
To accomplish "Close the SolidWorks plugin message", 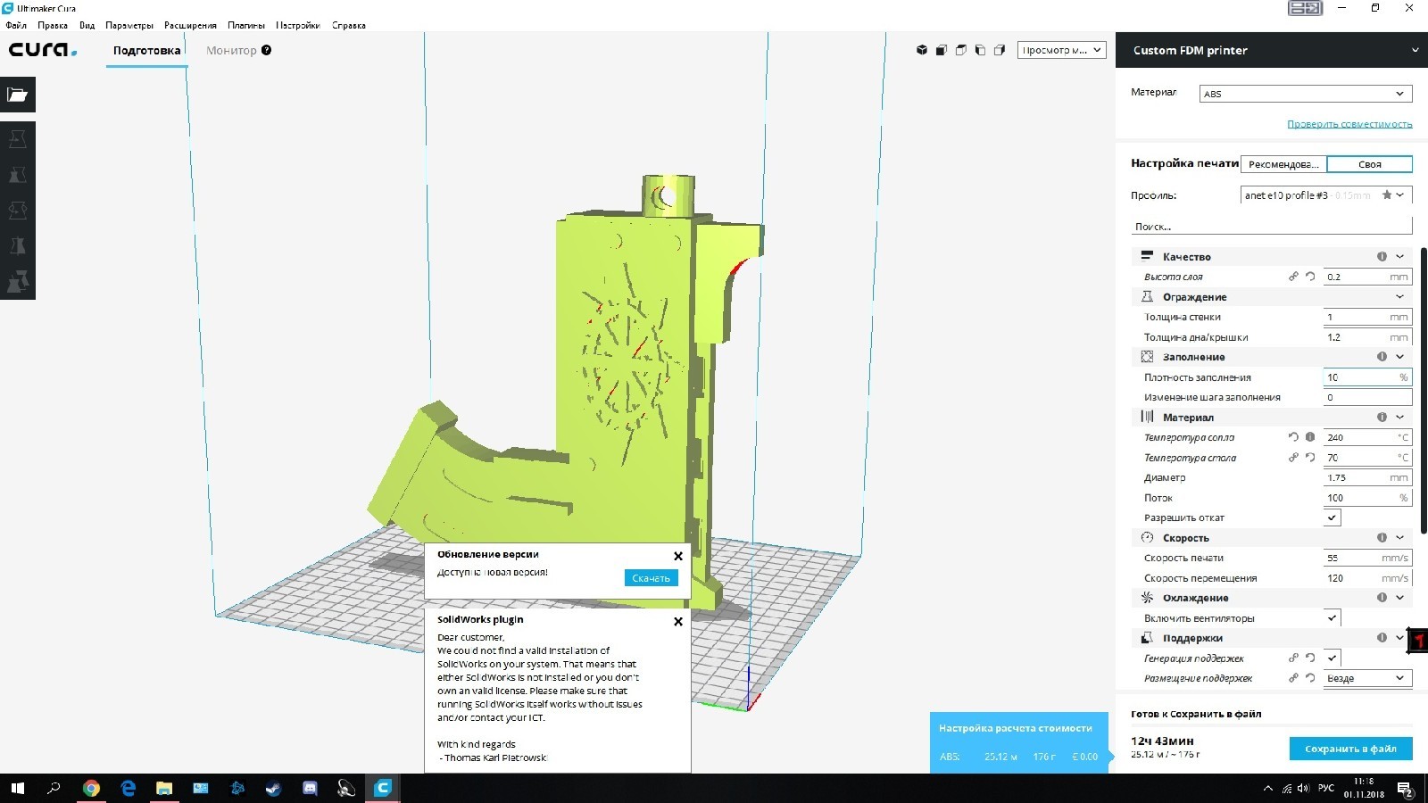I will [678, 621].
